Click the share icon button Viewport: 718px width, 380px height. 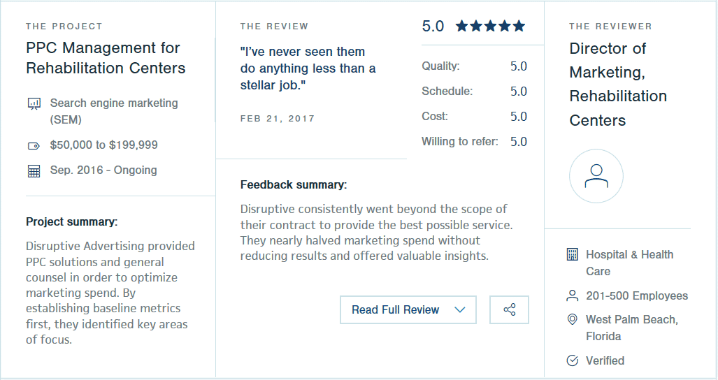pyautogui.click(x=509, y=309)
